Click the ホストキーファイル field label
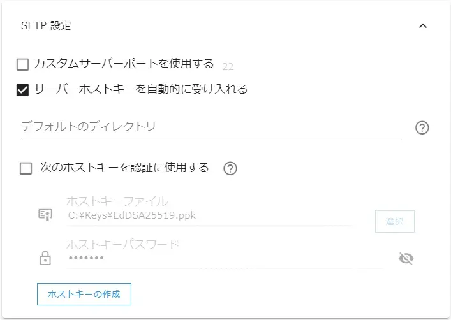Viewport: 451px width, 320px height. pos(117,201)
